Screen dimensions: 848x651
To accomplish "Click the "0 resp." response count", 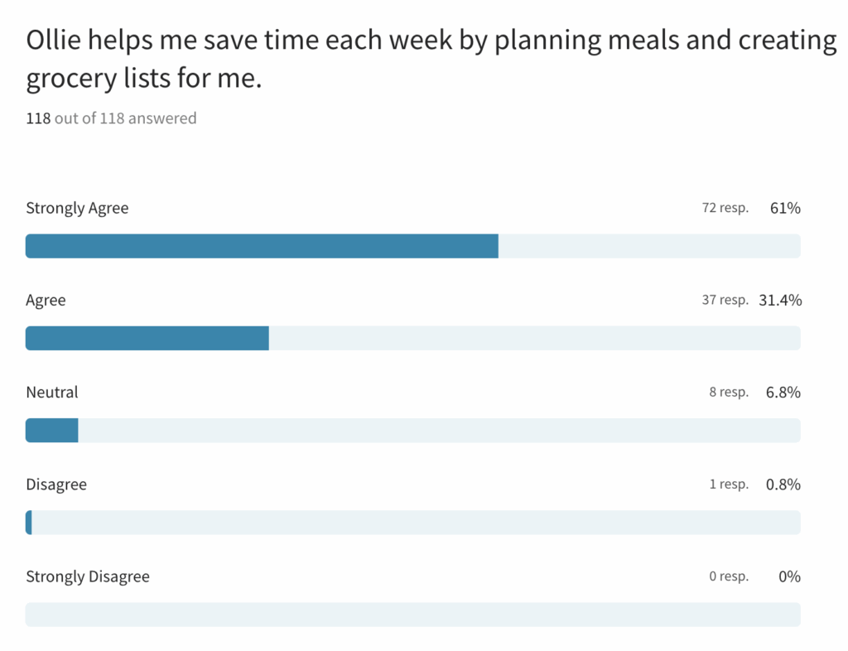I will coord(729,576).
